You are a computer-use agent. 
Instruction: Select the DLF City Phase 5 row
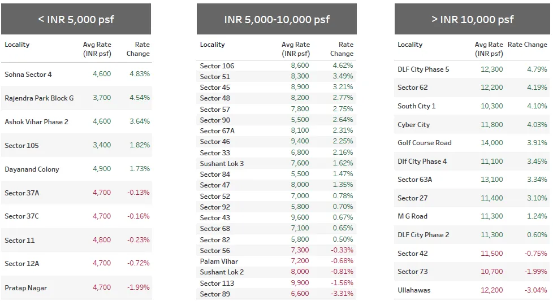tap(424, 69)
